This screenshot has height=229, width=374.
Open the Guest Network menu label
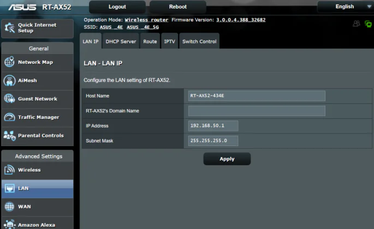coord(38,99)
